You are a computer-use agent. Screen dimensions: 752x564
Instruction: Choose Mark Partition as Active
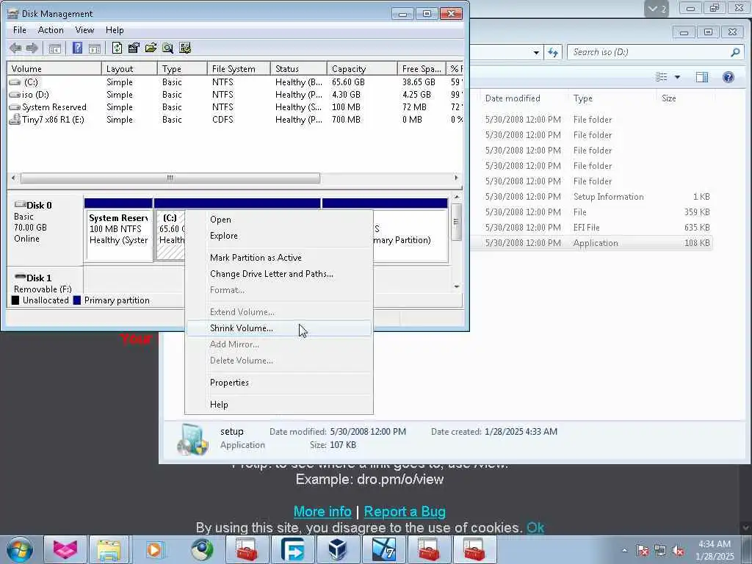click(x=278, y=258)
